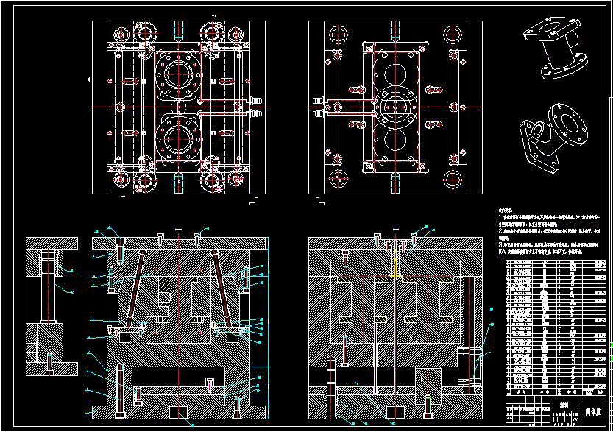Viewport: 613px width, 432px height.
Task: Click the magenta screw in bottom-left section view
Action: 210,386
